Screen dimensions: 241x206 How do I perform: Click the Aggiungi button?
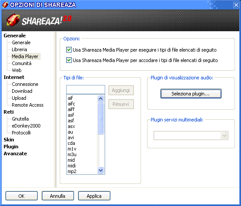[121, 90]
